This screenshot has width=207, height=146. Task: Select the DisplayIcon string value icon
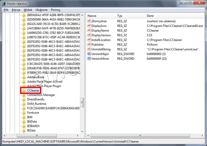click(x=89, y=26)
